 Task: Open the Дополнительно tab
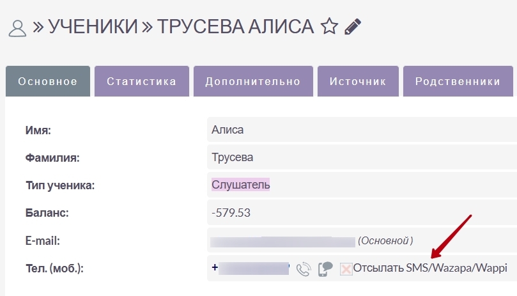252,81
